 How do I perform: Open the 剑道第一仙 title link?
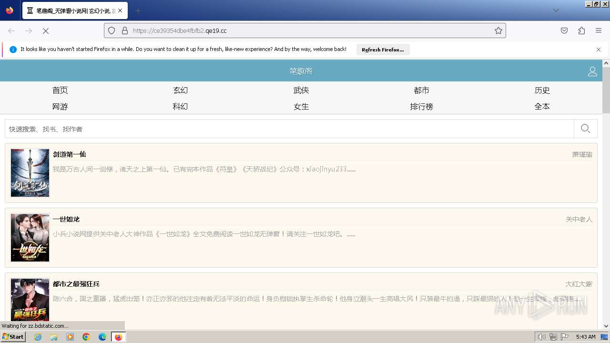click(x=70, y=154)
